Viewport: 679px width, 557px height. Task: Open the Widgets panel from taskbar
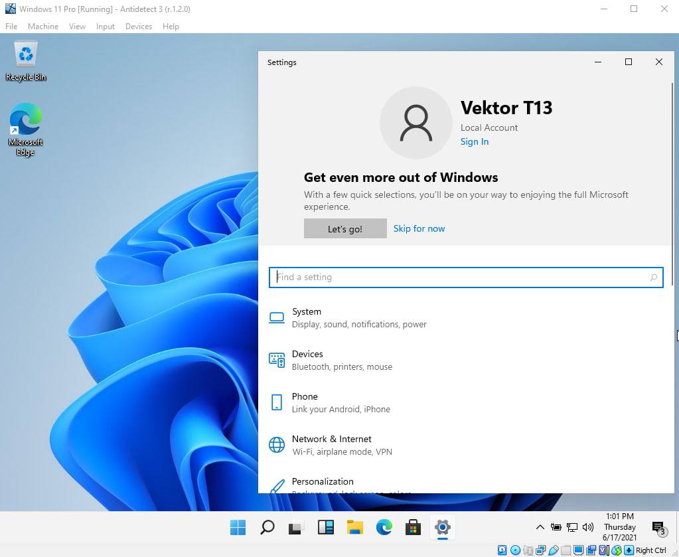pos(326,528)
